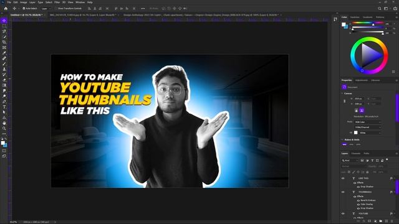This screenshot has height=224, width=399.
Task: Open the layer filter Kind dropdown
Action: point(350,161)
